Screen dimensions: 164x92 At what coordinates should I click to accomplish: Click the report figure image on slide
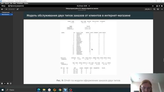pyautogui.click(x=88, y=48)
